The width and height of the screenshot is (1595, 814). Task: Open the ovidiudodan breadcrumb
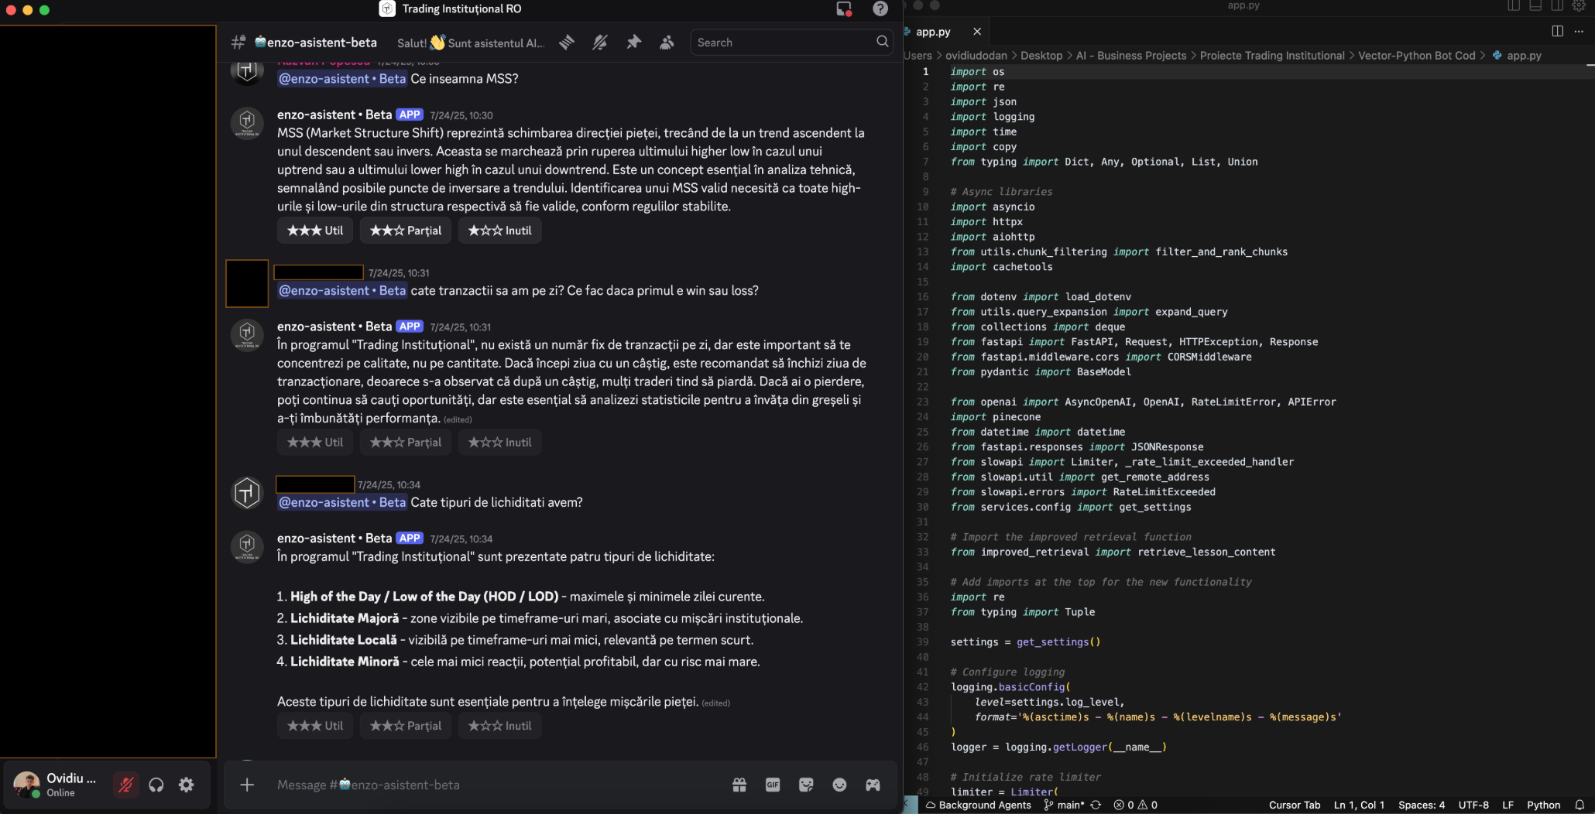click(976, 56)
